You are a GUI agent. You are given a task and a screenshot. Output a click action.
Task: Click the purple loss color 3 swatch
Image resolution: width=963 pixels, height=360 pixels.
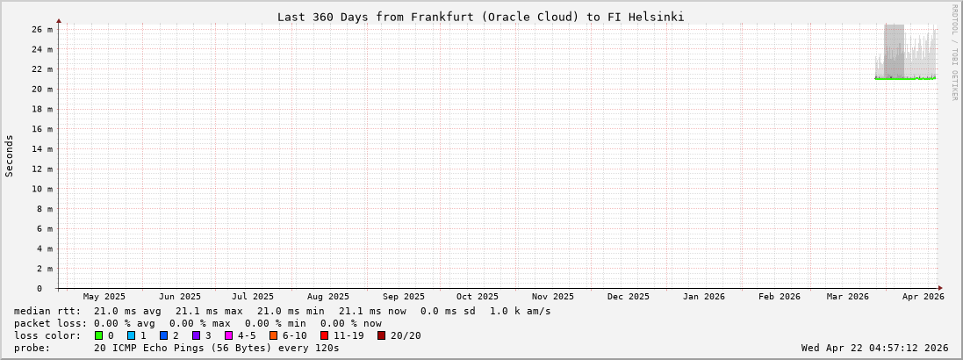coord(197,335)
